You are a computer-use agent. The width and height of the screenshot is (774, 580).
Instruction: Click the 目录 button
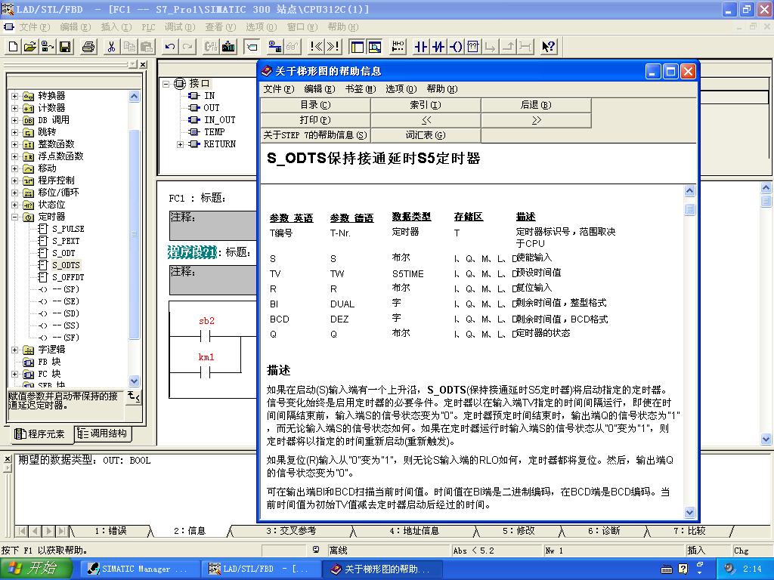315,105
